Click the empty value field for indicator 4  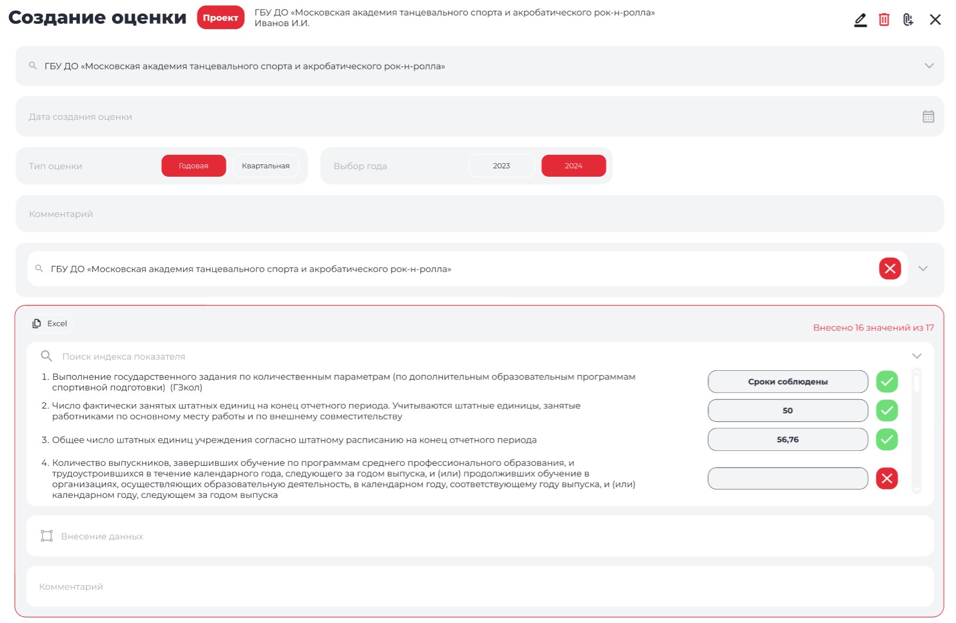point(788,478)
